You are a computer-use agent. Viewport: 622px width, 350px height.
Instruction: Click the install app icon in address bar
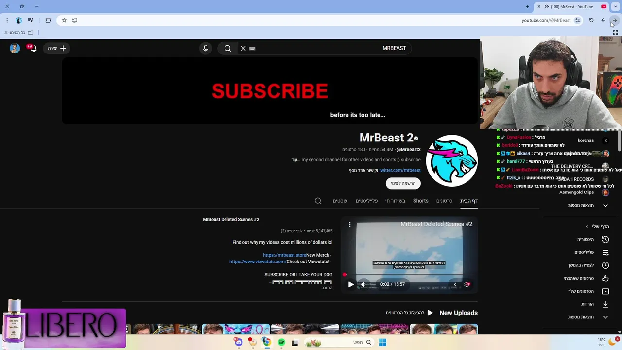click(x=74, y=20)
